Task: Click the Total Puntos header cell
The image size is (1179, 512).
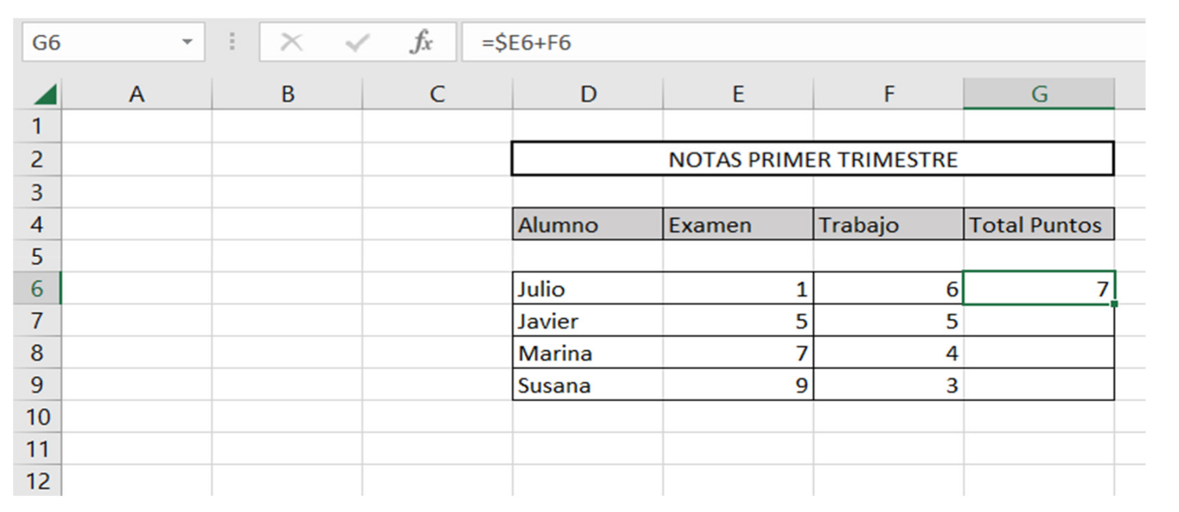Action: [x=1038, y=224]
